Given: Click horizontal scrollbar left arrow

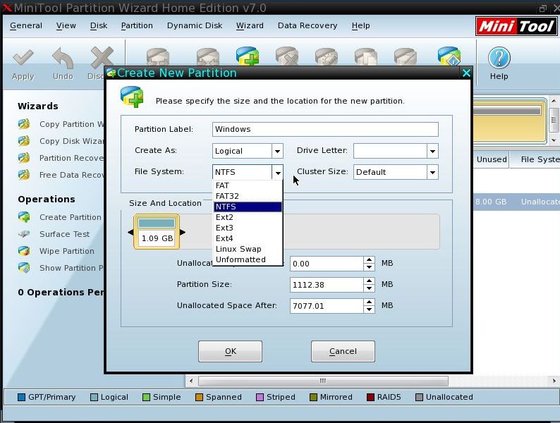Looking at the screenshot, I should click(x=191, y=381).
